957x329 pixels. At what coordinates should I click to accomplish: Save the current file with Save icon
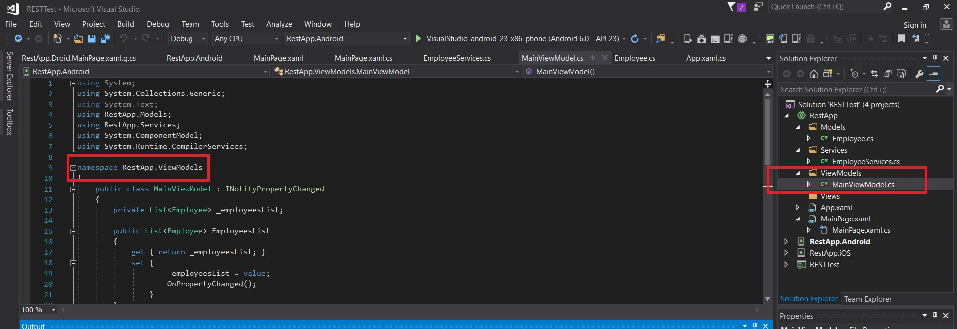coord(92,38)
